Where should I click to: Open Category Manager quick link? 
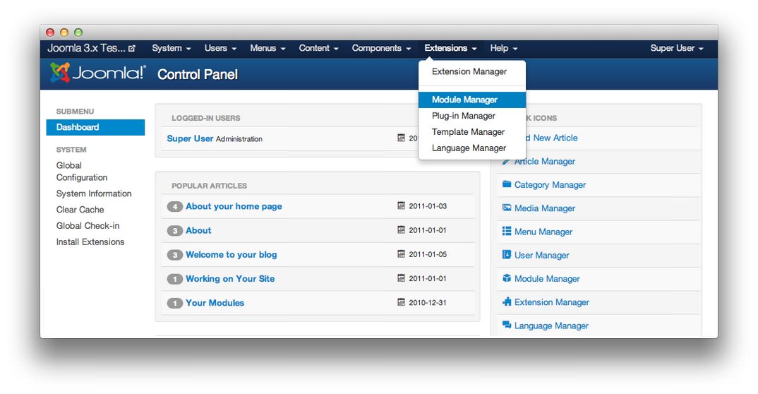(x=550, y=185)
